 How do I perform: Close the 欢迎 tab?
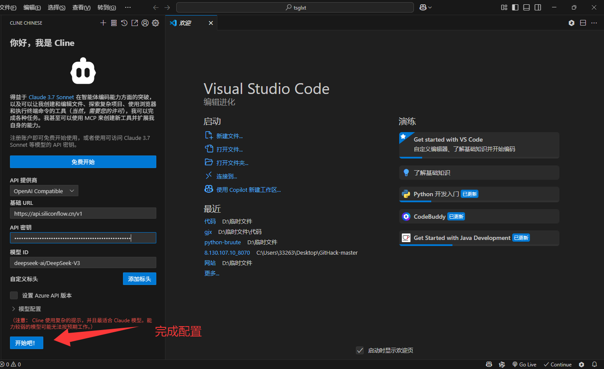pyautogui.click(x=211, y=23)
